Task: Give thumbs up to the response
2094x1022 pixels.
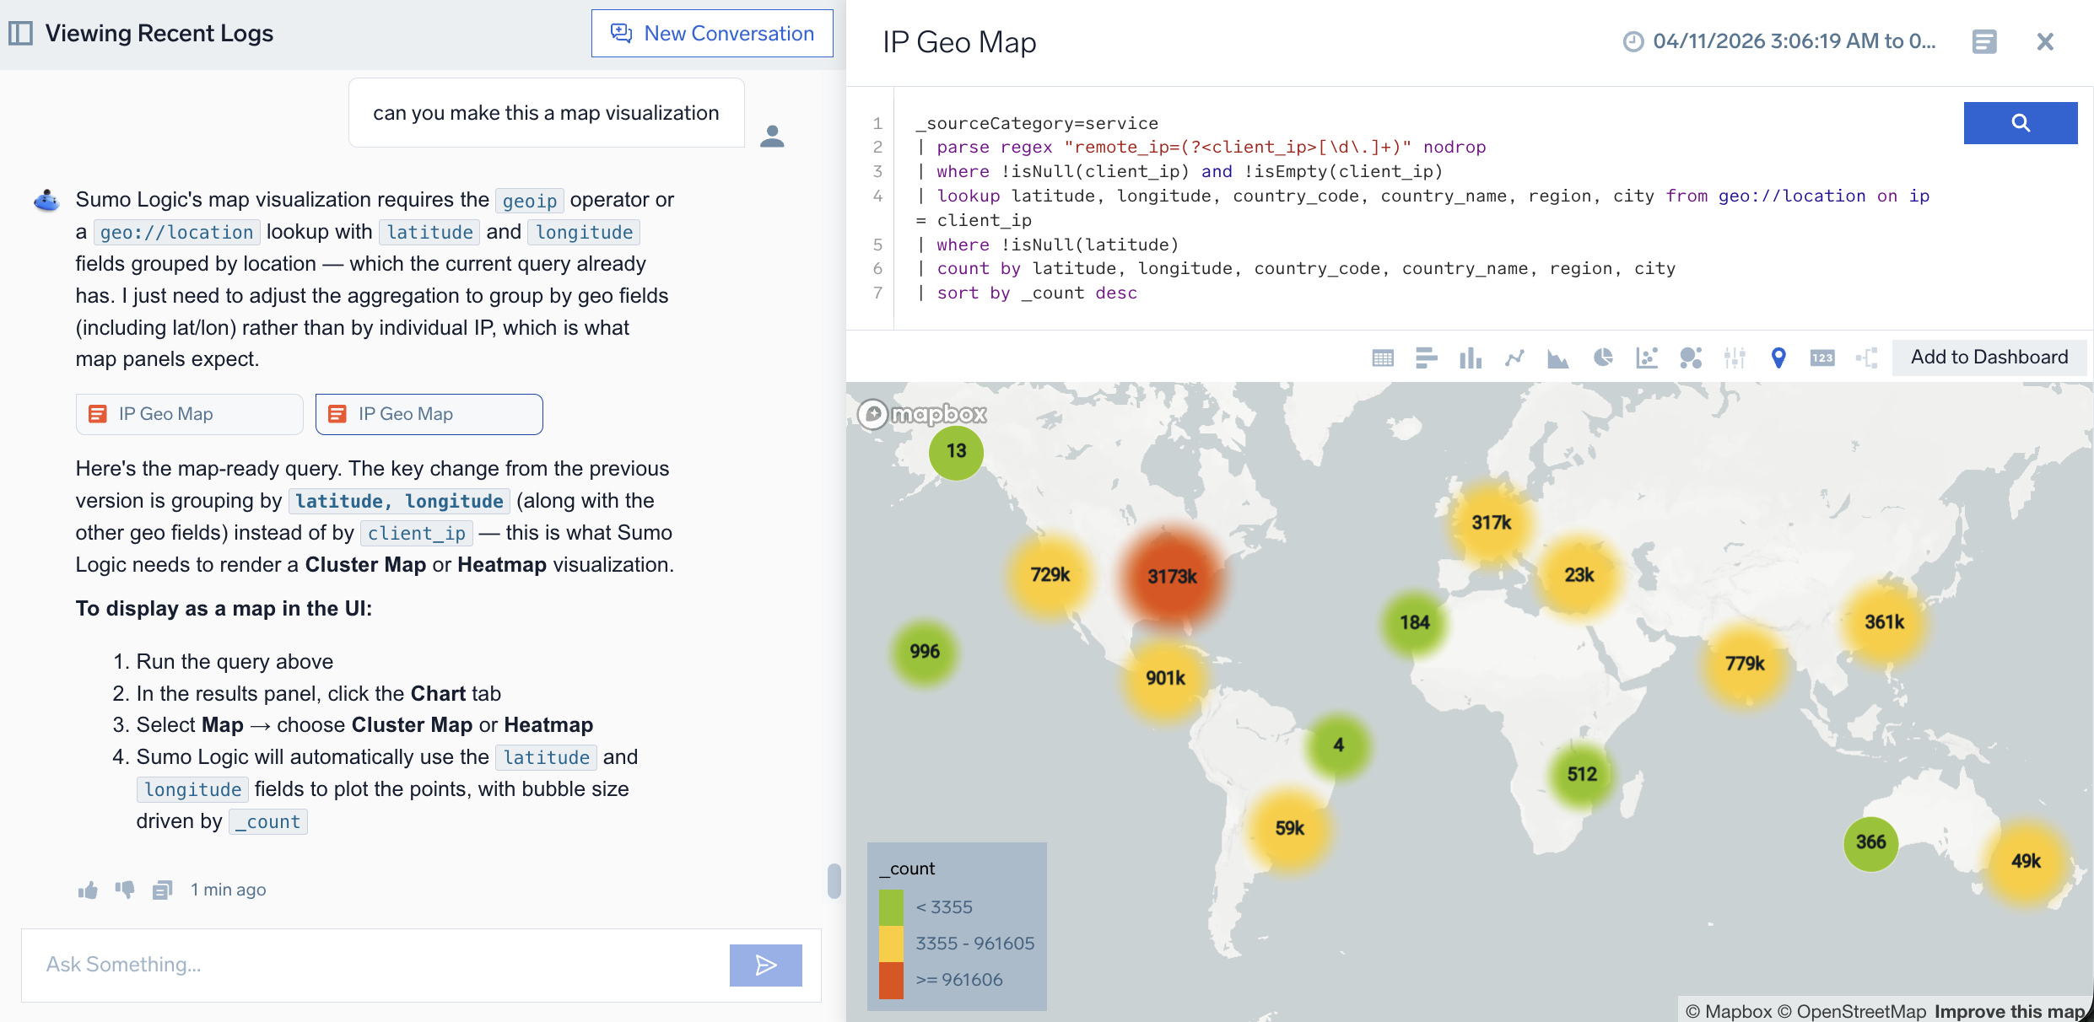Action: click(88, 890)
